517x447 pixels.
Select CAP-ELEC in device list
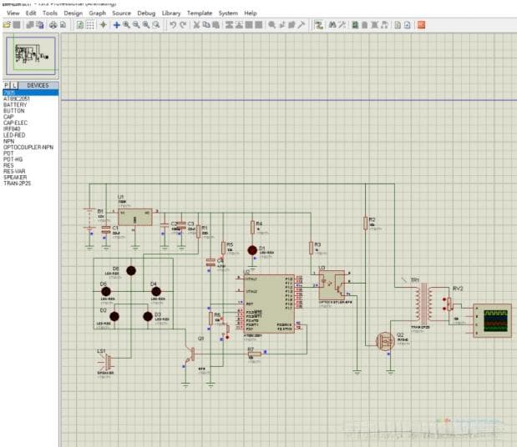tap(16, 123)
